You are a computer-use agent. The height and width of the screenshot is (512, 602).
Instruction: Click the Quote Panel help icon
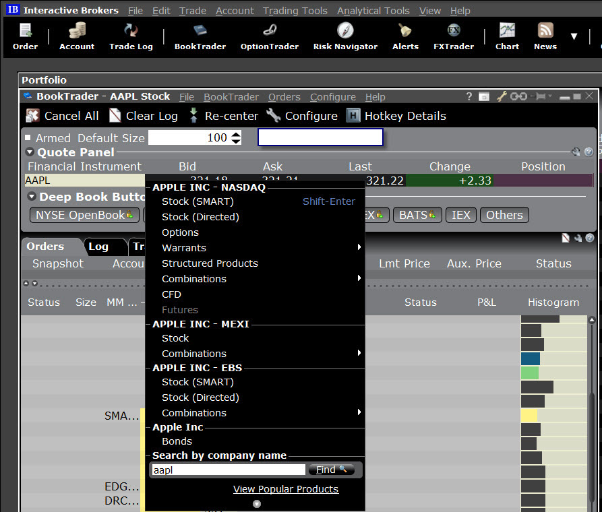589,152
